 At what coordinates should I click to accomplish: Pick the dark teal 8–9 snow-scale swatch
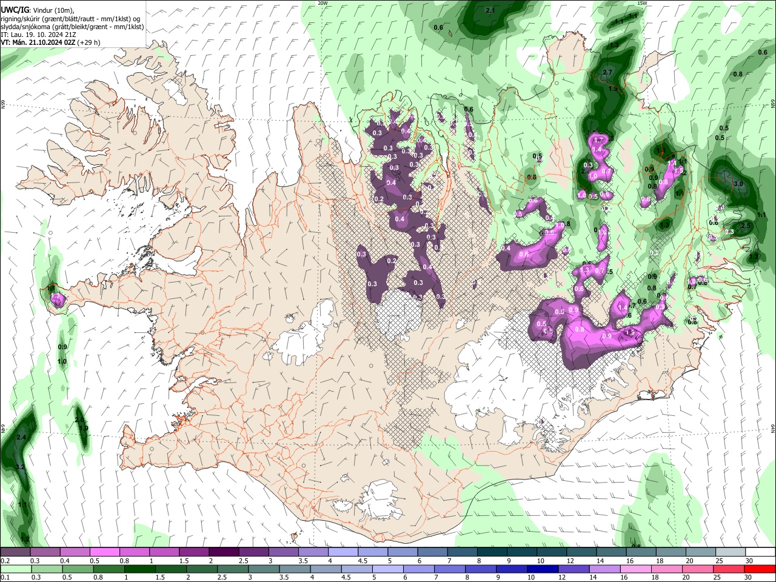pos(492,552)
